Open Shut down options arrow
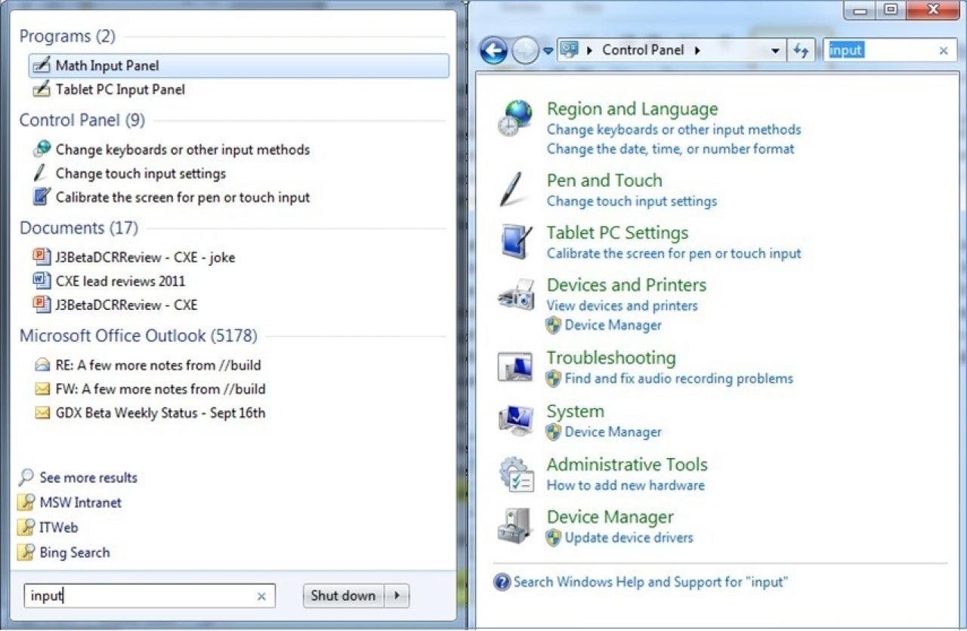967x631 pixels. 397,595
